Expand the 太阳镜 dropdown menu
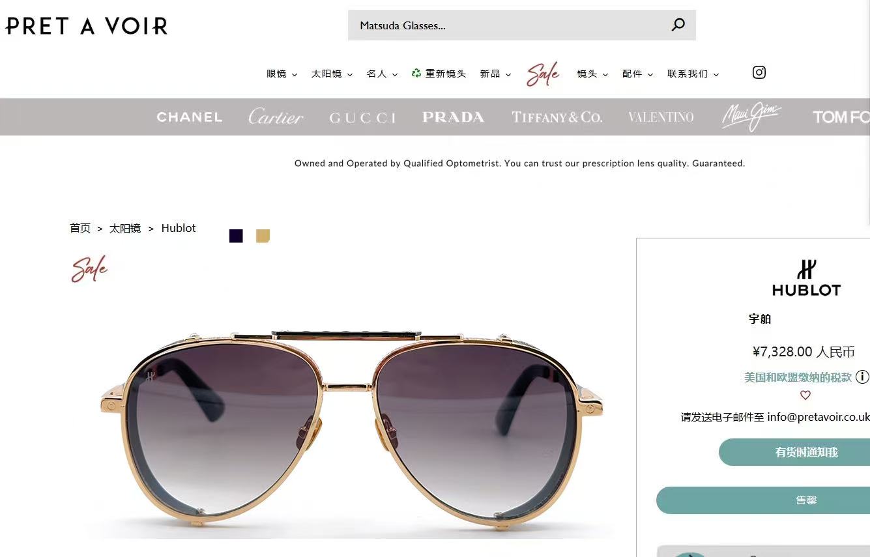 [332, 74]
